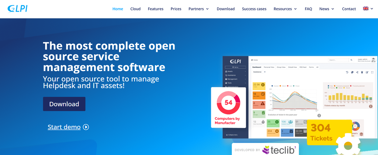Screen dimensions: 378x155
Task: Click the Home breadcrumb in dashboard preview
Action: pos(254,60)
